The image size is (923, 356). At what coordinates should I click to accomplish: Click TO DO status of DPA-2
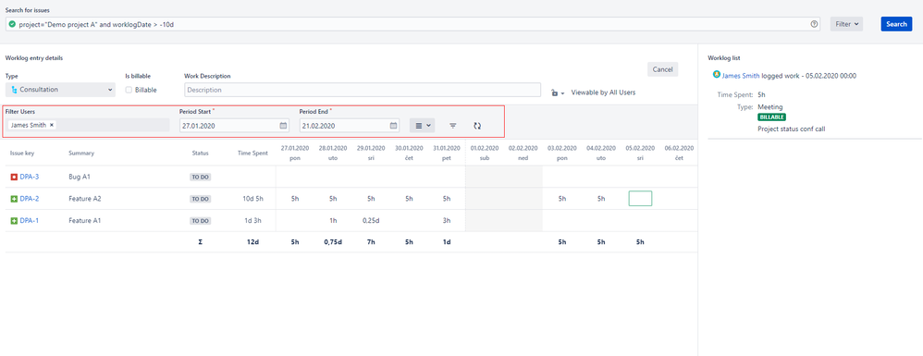coord(200,199)
